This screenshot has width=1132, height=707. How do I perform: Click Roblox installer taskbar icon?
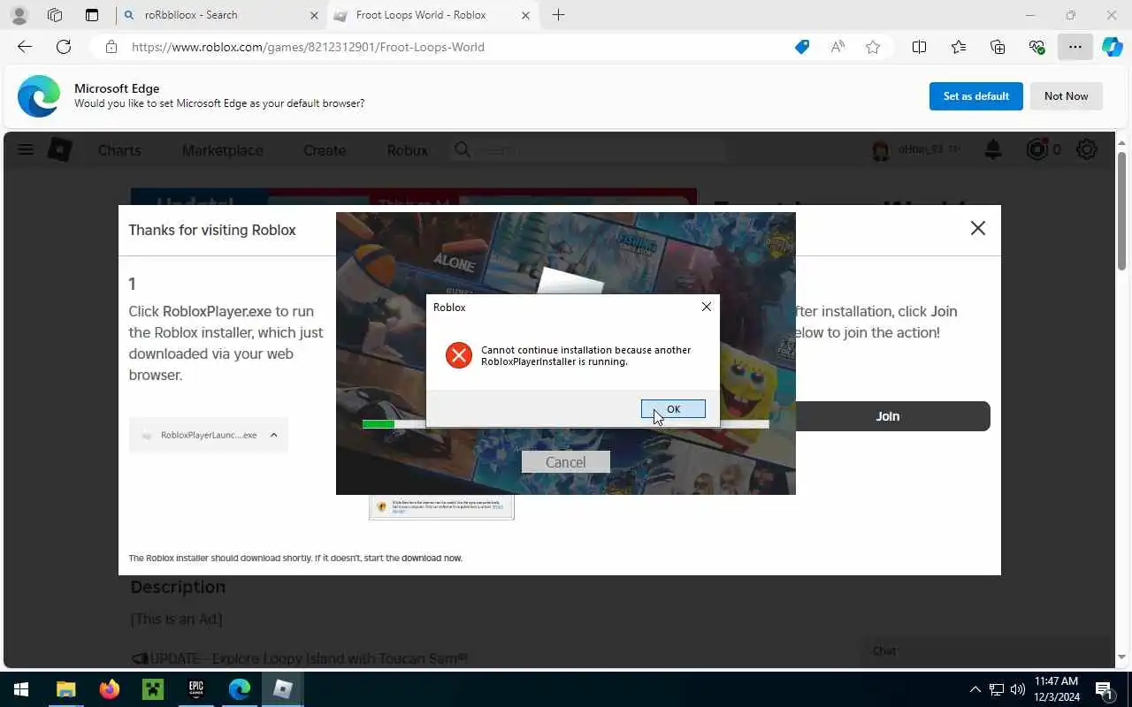point(282,689)
